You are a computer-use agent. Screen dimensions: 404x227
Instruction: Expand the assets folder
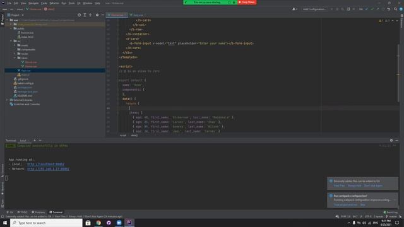pyautogui.click(x=15, y=45)
